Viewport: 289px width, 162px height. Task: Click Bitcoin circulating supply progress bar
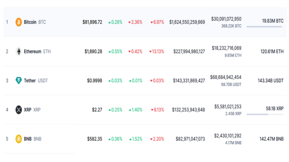point(265,27)
